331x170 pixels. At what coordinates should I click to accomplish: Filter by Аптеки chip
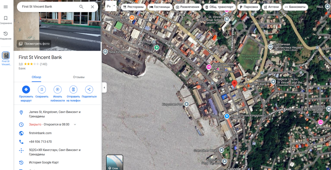[x=272, y=7]
